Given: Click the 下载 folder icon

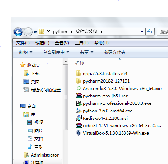Looking at the screenshot, I should pos(26,73).
